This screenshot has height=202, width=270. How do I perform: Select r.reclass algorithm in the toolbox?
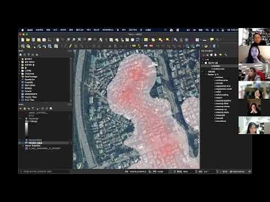coord(219,77)
